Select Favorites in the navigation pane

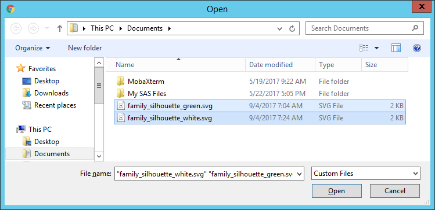click(42, 68)
